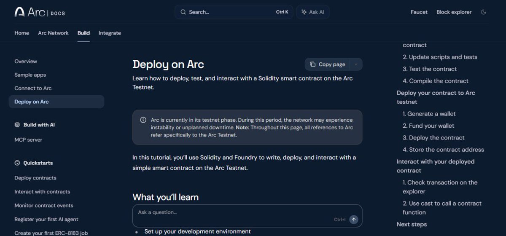Image resolution: width=506 pixels, height=236 pixels.
Task: Click the search magnifier icon
Action: pos(183,12)
